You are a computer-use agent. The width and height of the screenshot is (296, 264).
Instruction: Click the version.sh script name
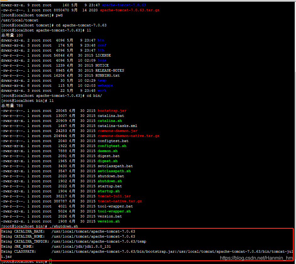pos(108,222)
